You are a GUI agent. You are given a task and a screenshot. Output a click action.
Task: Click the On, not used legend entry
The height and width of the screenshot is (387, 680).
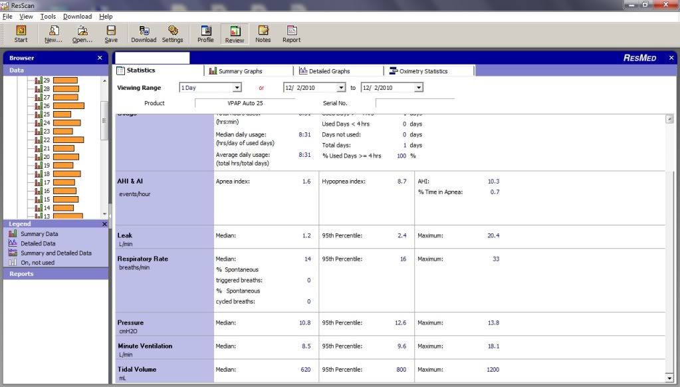[32, 263]
